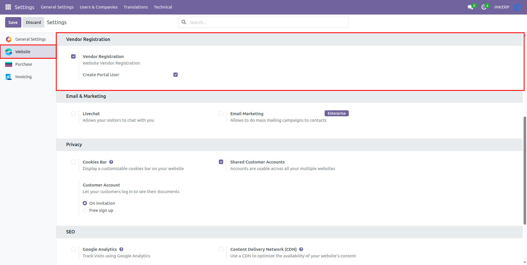Open Cookies Bar help question icon
The image size is (527, 265).
(111, 162)
